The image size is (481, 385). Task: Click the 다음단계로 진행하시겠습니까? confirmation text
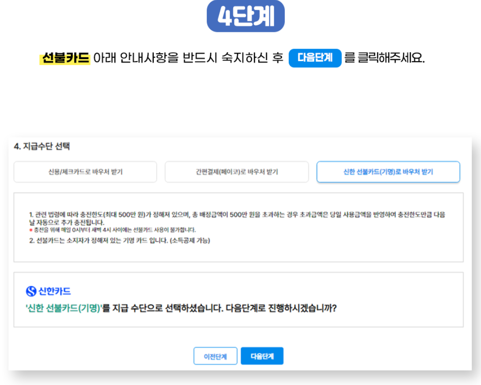281,308
